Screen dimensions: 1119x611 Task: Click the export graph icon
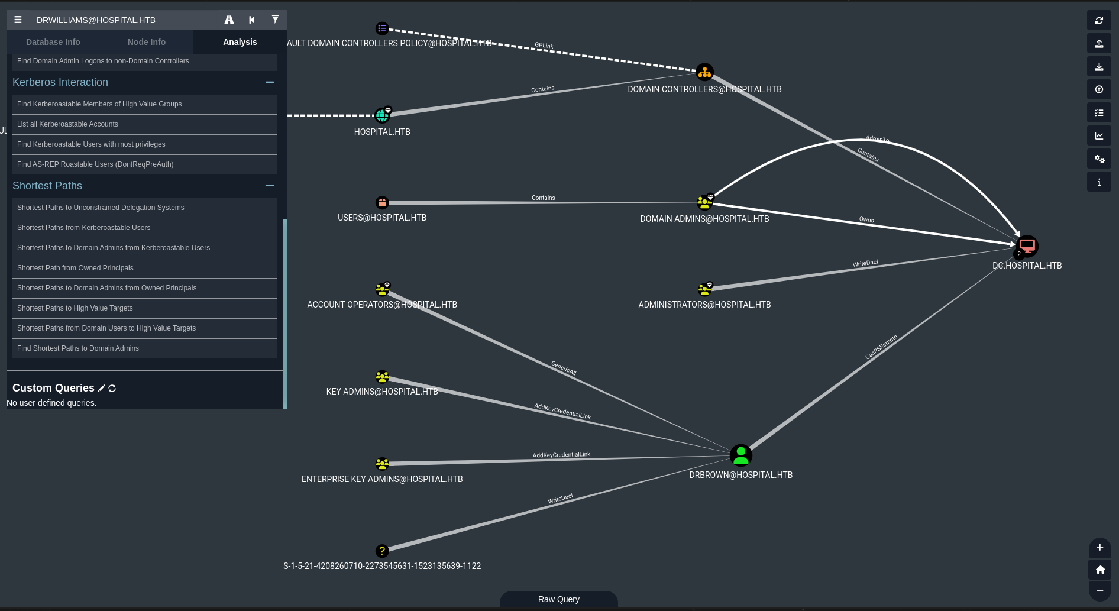click(1099, 44)
